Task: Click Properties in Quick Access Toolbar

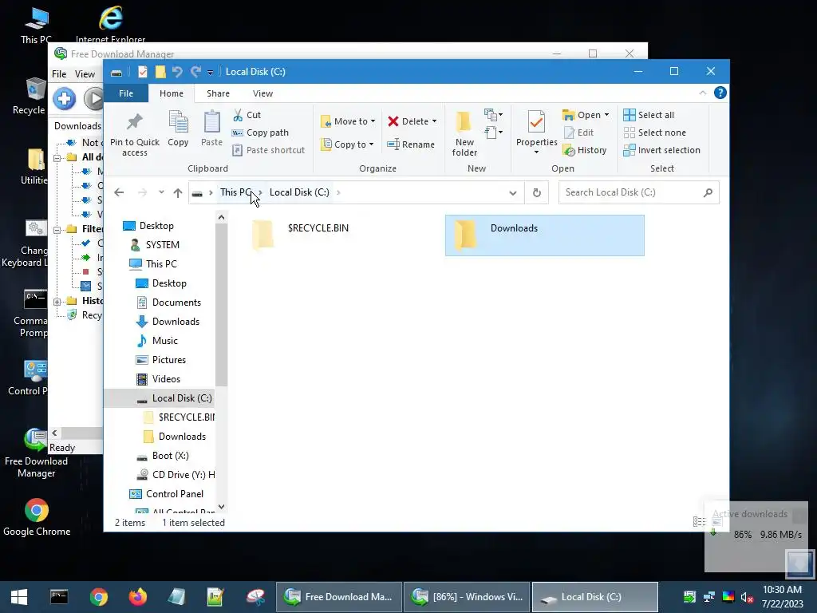Action: click(142, 71)
